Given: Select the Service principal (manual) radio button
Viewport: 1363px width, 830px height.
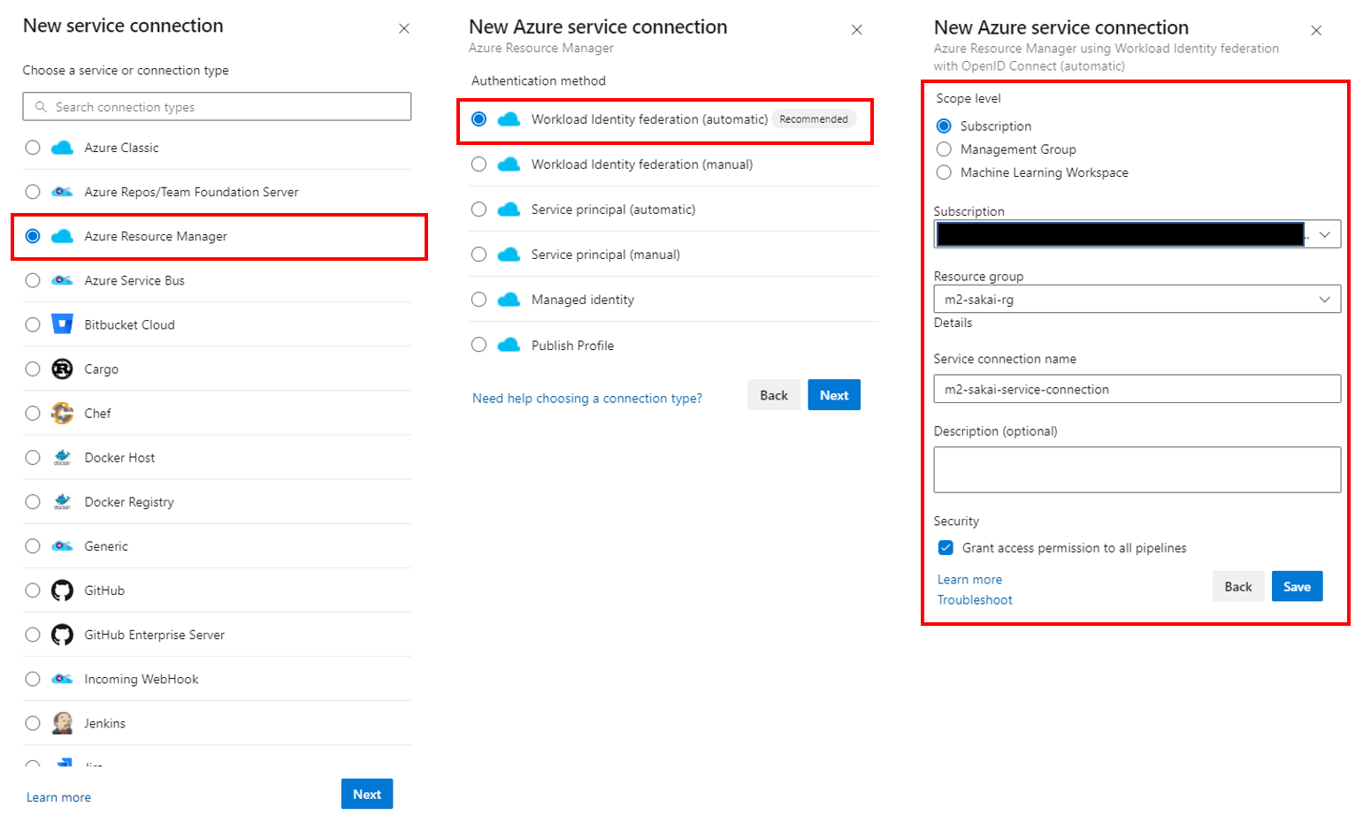Looking at the screenshot, I should [479, 255].
